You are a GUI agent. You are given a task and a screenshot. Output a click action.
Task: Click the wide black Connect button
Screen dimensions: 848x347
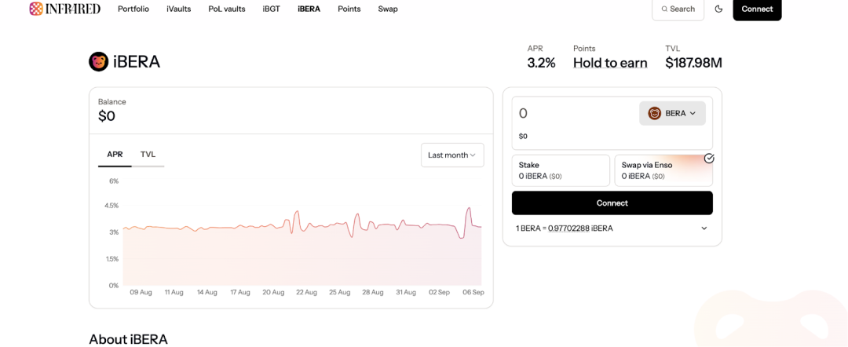coord(612,203)
